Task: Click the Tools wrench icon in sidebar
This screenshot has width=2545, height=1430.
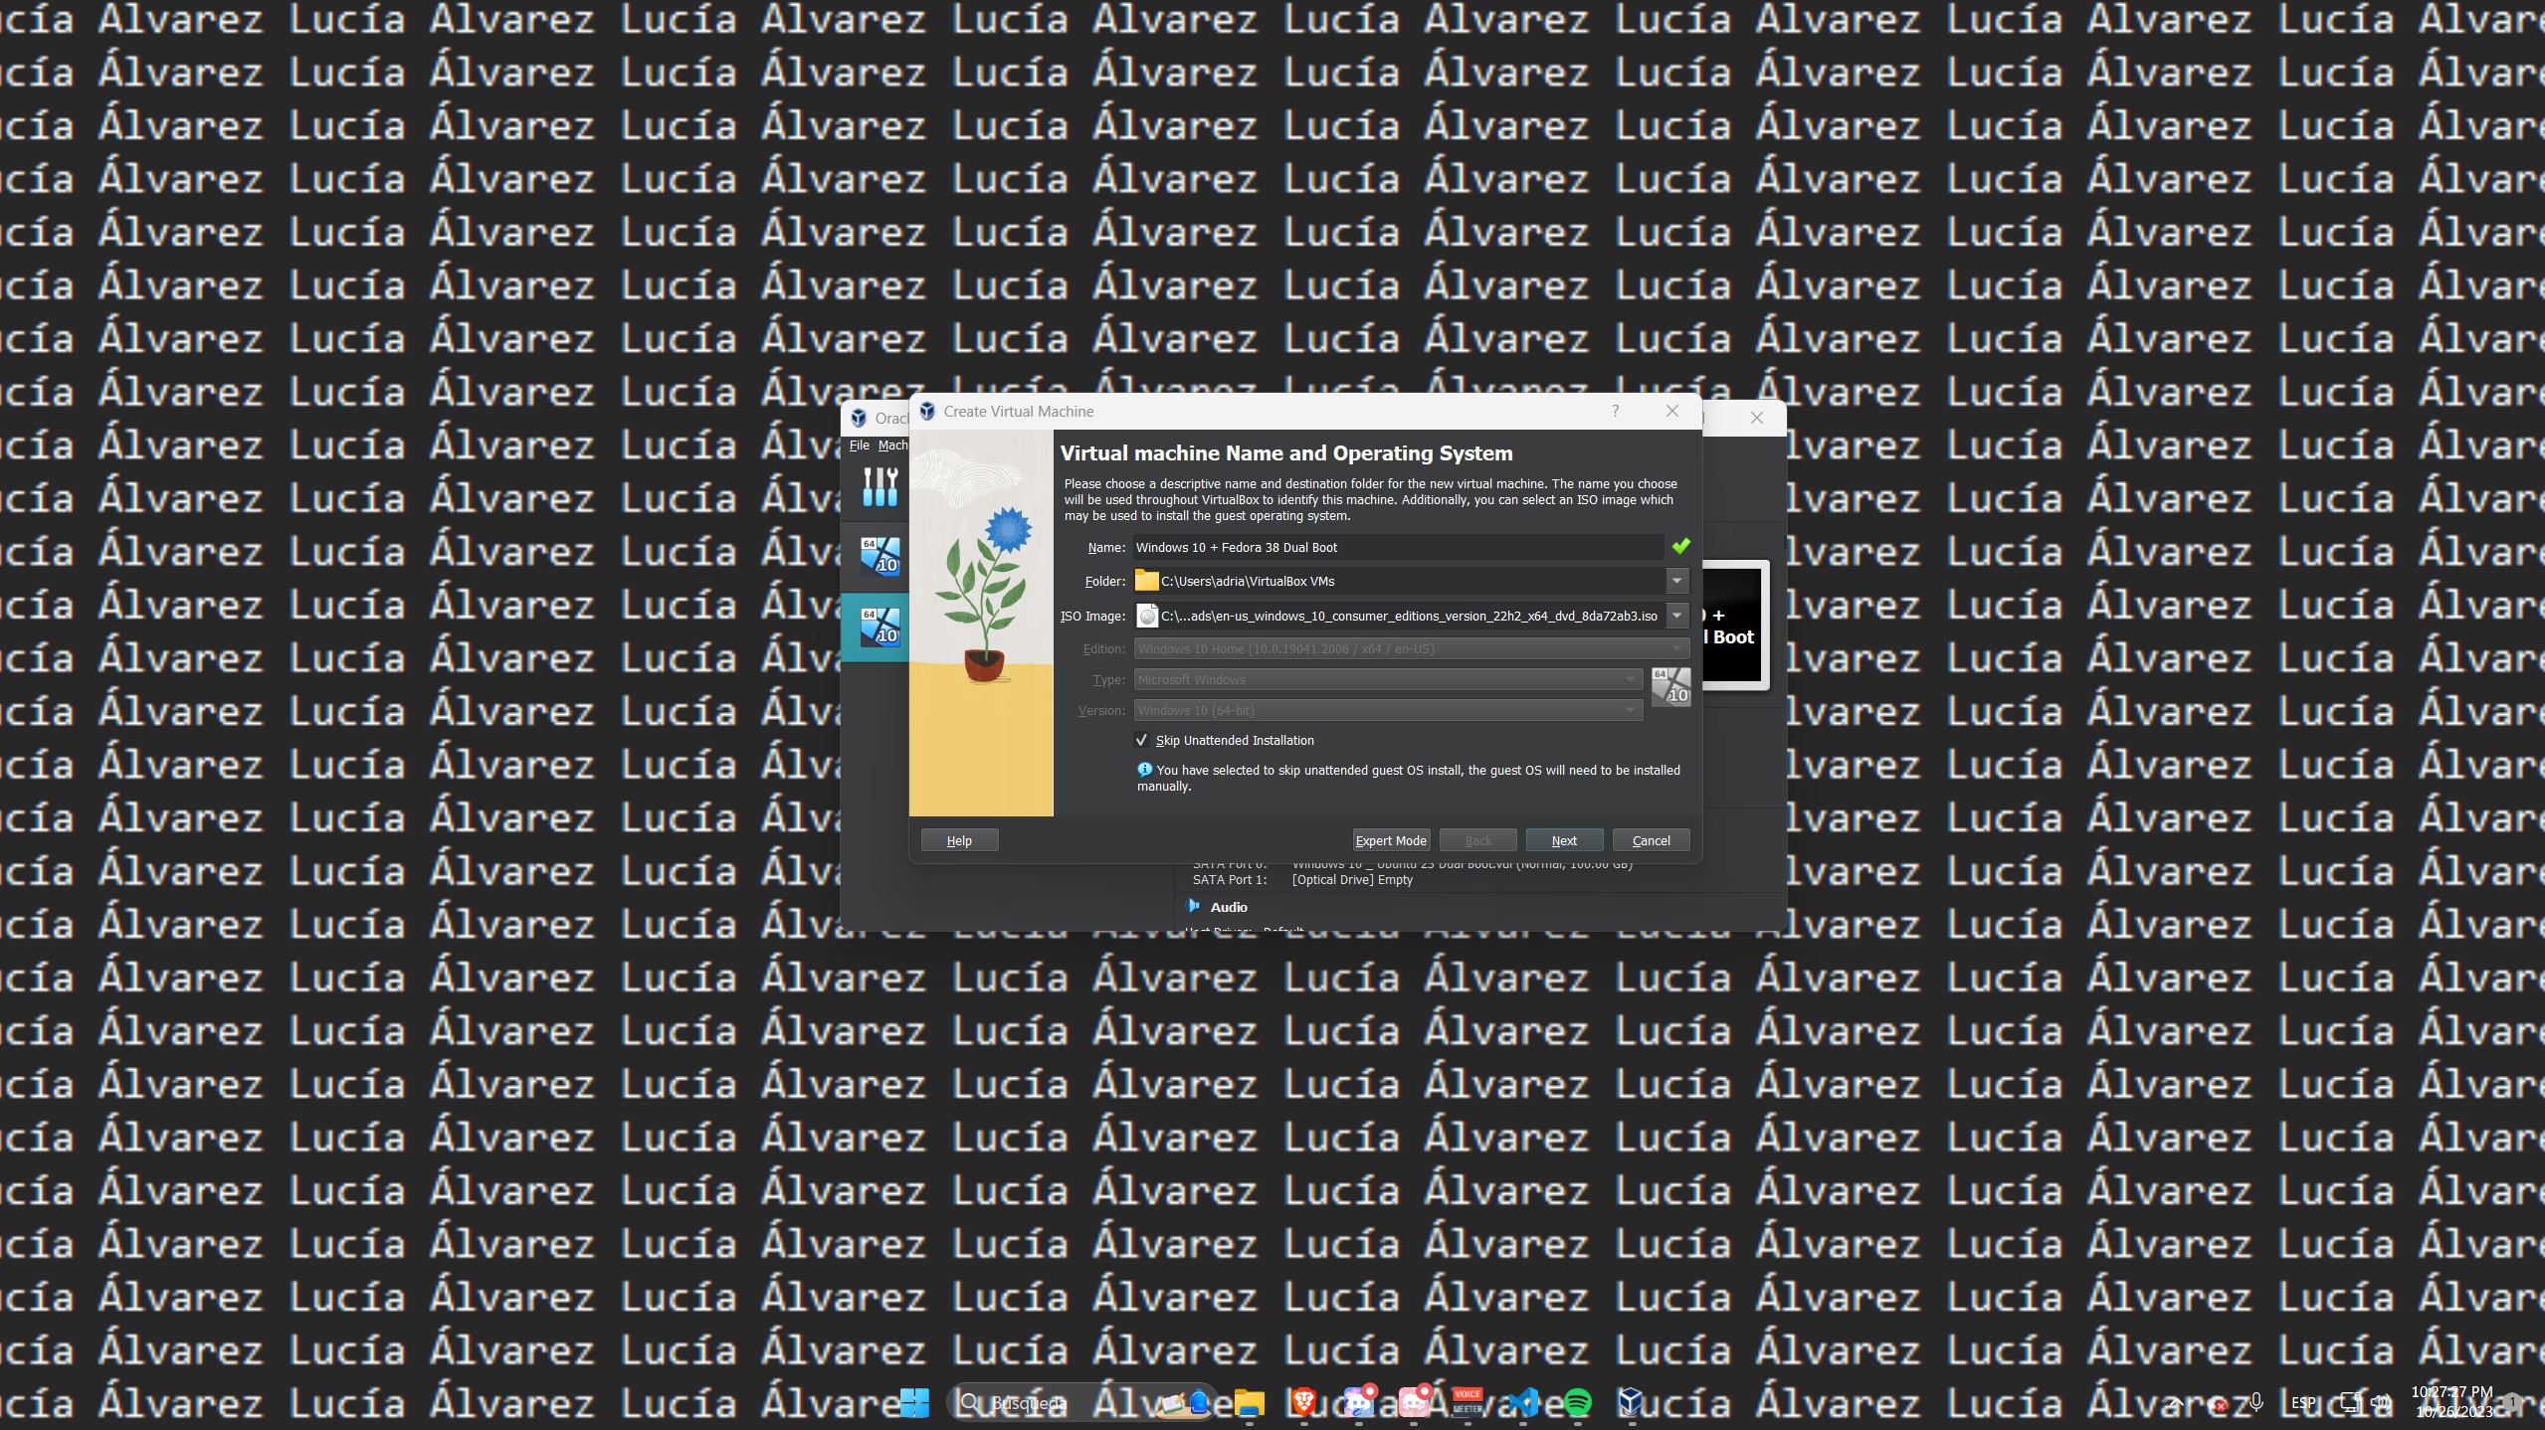Action: pyautogui.click(x=880, y=487)
